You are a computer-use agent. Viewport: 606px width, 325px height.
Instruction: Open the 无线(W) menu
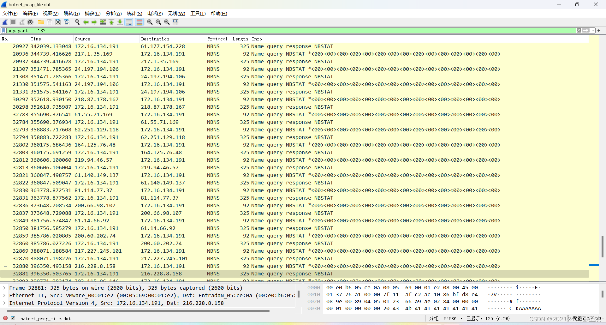176,14
